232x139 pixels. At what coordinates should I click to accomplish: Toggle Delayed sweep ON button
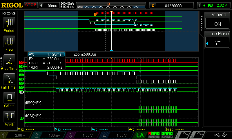(217, 23)
